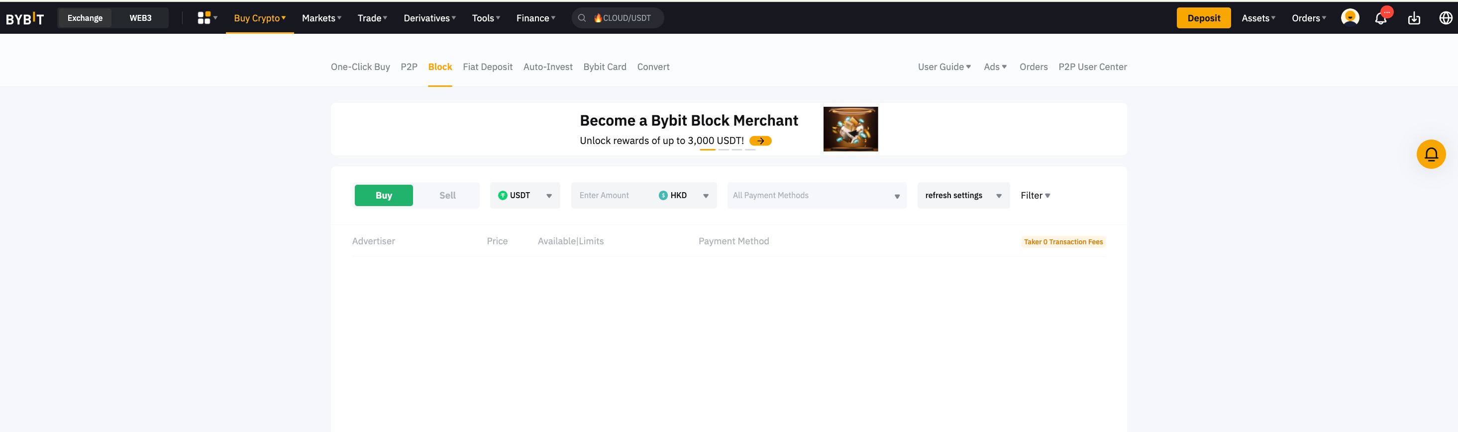Click the Bybit logo
The height and width of the screenshot is (432, 1458).
(25, 19)
